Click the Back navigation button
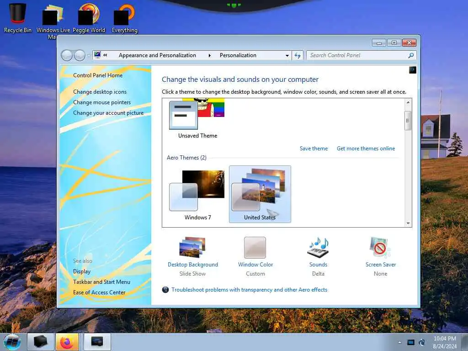The width and height of the screenshot is (468, 351). [x=67, y=55]
